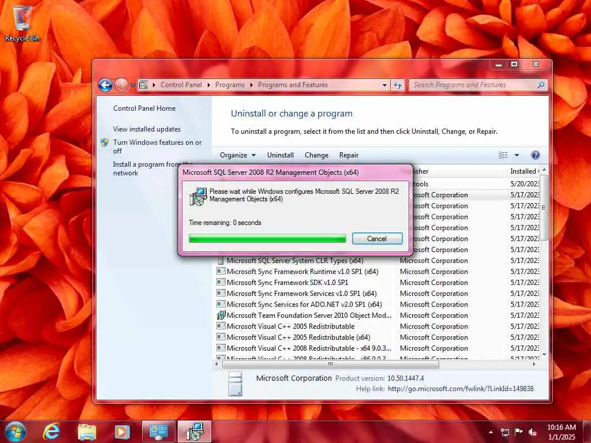The height and width of the screenshot is (443, 591).
Task: Click the vertical scrollbar thumb of program list
Action: pos(544,208)
